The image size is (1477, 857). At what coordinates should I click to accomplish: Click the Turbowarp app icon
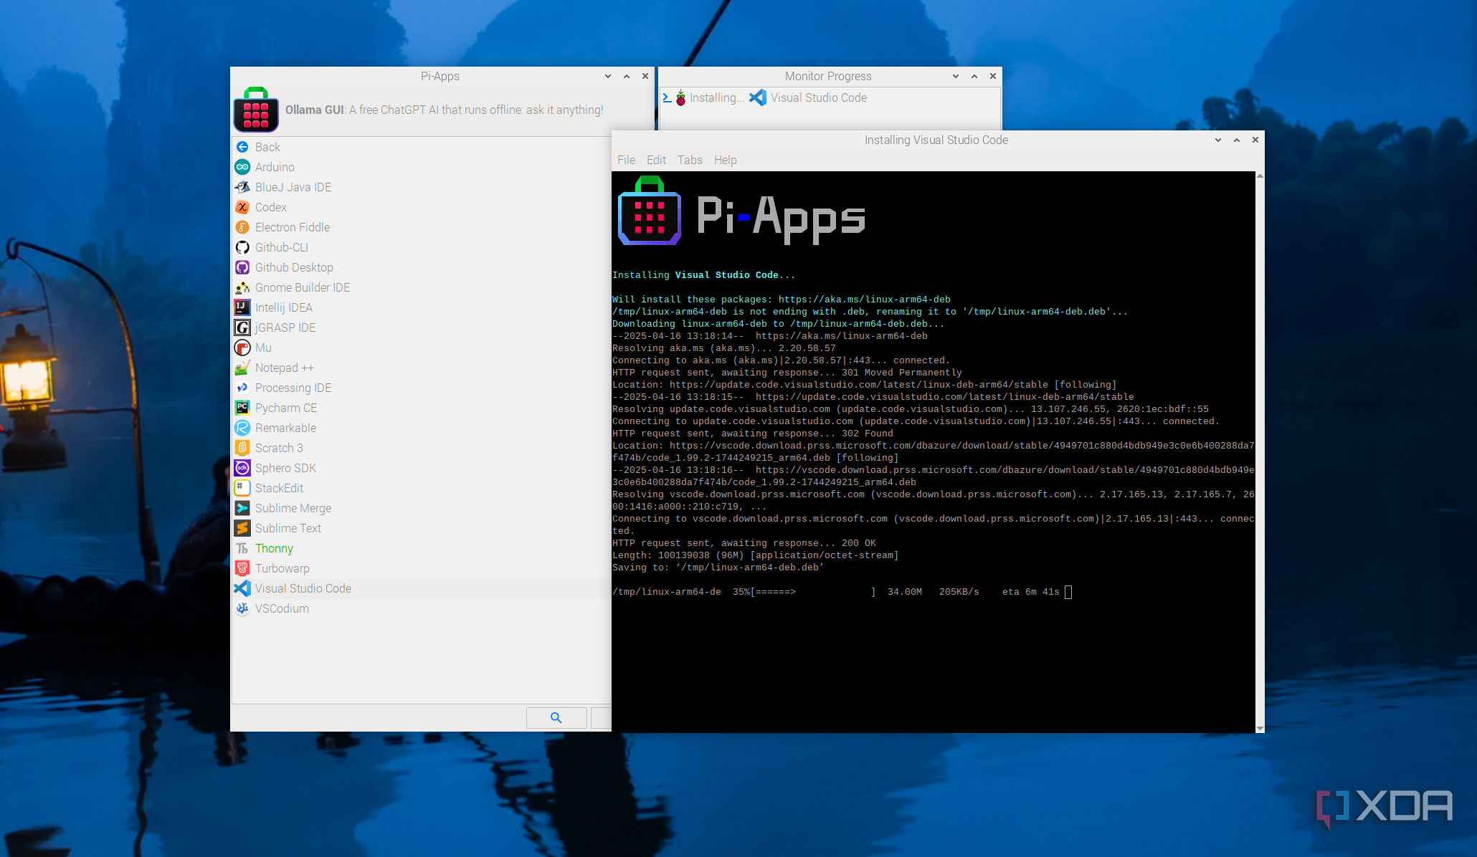(x=242, y=568)
